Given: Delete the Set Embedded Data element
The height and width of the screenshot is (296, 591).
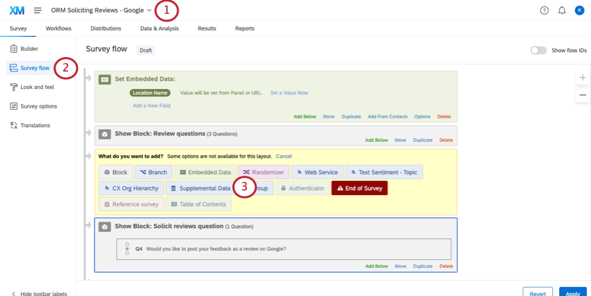Looking at the screenshot, I should [444, 116].
